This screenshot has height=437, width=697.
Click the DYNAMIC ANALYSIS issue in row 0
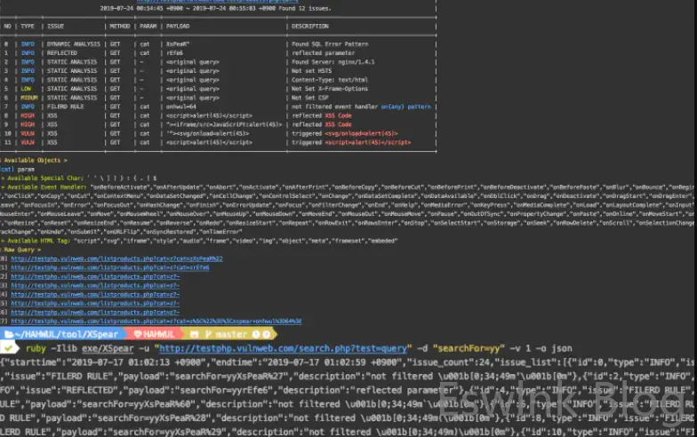coord(72,42)
